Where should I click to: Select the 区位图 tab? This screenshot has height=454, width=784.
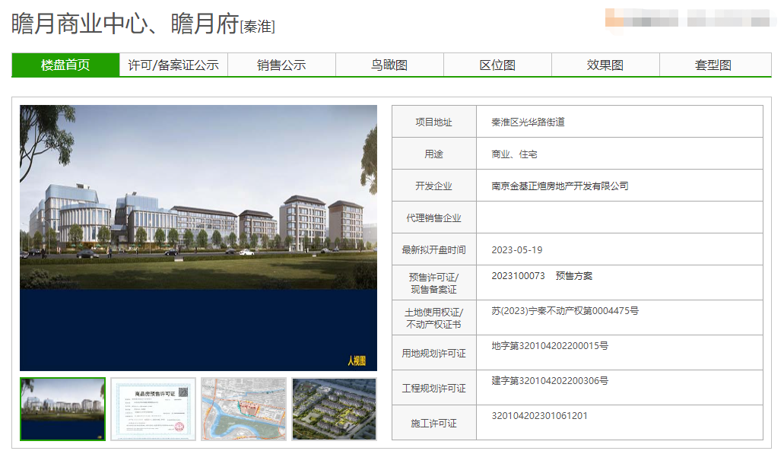point(497,65)
